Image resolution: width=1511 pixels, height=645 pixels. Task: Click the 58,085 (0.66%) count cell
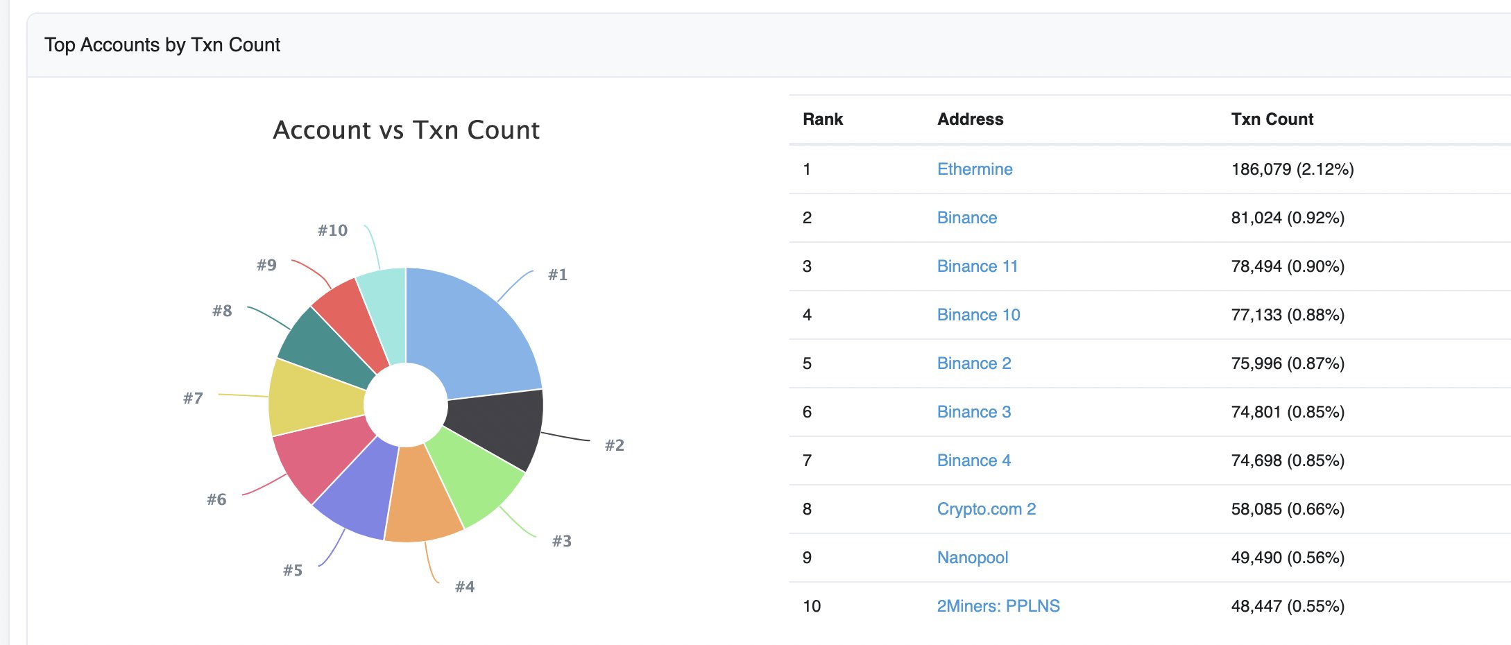(x=1288, y=509)
